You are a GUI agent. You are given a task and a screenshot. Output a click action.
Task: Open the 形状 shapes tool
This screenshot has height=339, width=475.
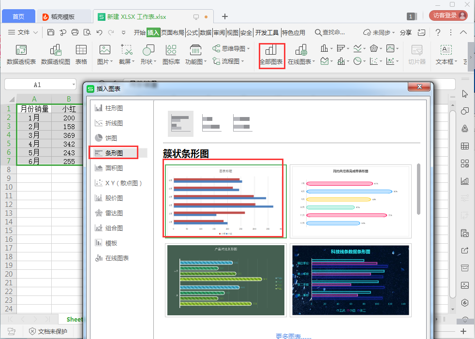148,55
